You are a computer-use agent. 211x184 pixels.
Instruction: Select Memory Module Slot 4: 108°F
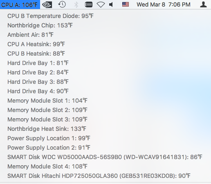point(105,166)
